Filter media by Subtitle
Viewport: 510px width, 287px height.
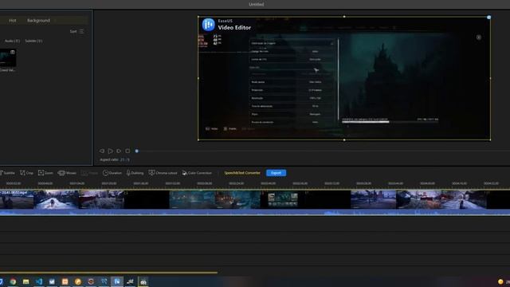pyautogui.click(x=33, y=41)
